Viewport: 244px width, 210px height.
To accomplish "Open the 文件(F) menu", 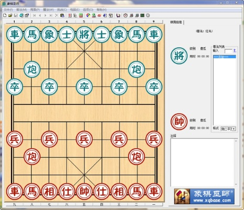I will pos(8,9).
